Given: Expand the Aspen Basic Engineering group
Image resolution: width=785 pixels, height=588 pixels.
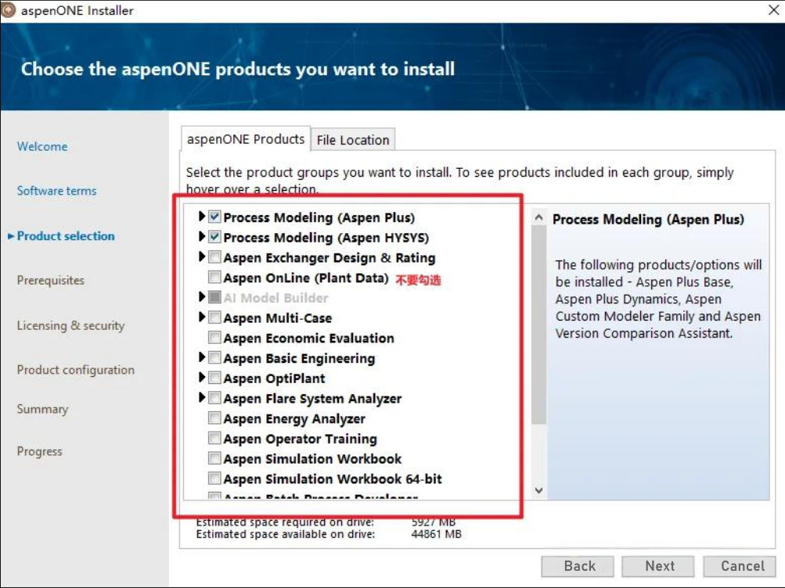Looking at the screenshot, I should (202, 357).
